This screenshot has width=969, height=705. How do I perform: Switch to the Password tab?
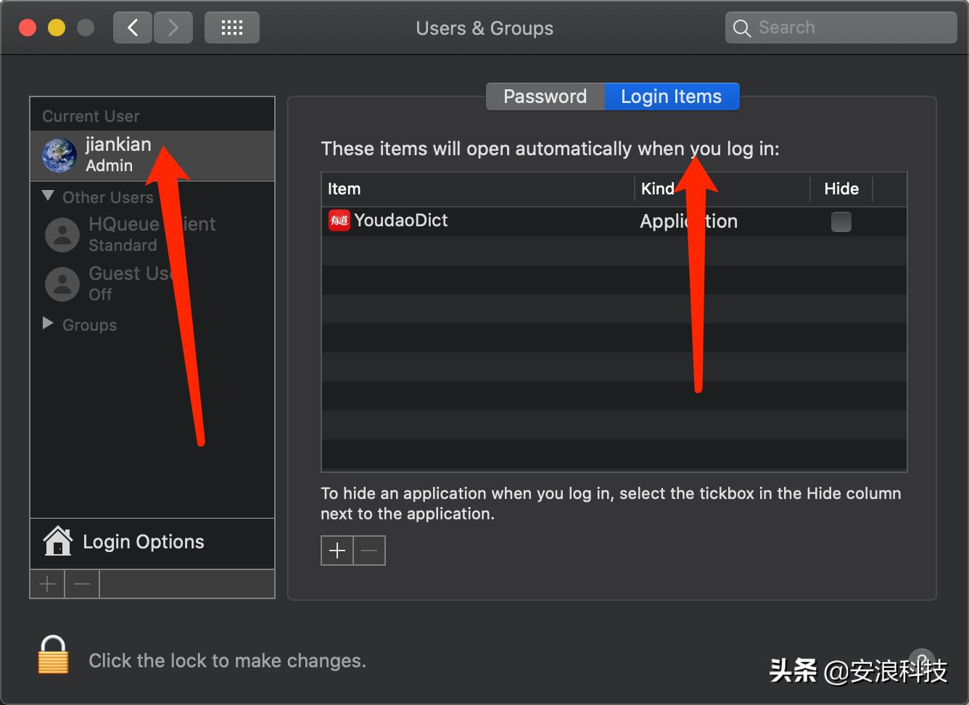[x=545, y=96]
